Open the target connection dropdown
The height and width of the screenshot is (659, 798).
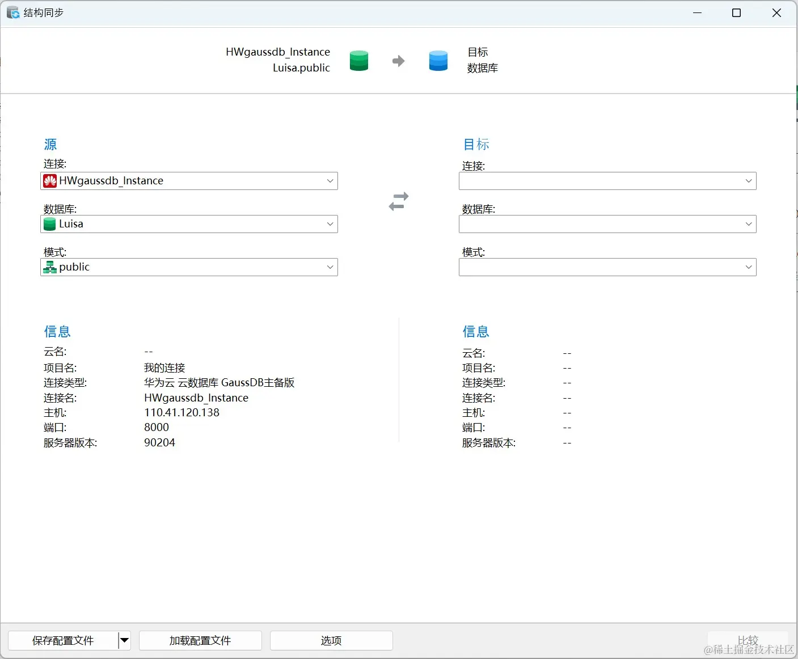click(607, 181)
